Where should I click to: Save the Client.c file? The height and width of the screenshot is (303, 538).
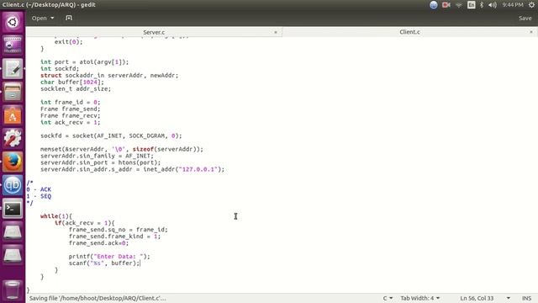coord(525,19)
